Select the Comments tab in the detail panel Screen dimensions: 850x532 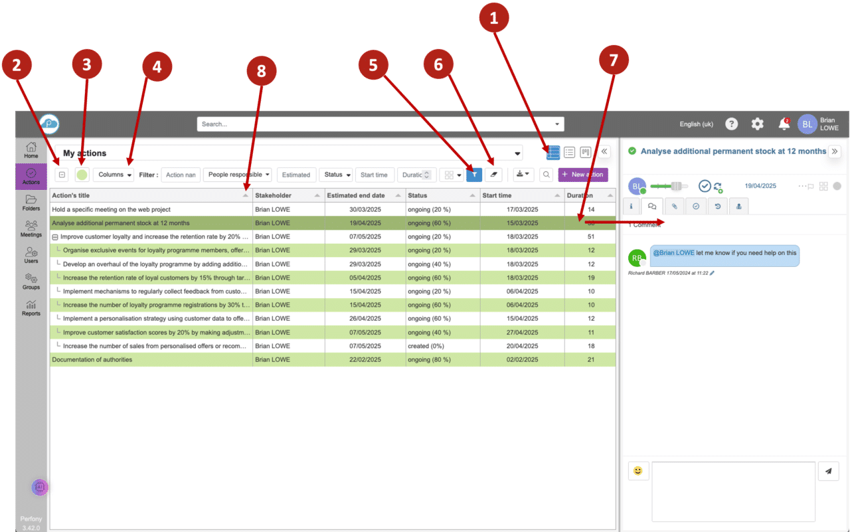(x=651, y=206)
